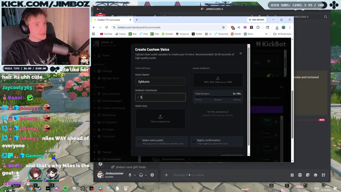
Task: Bookmark this page with the star icon
Action: (x=223, y=27)
